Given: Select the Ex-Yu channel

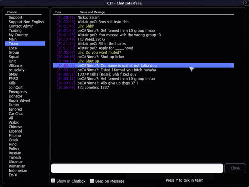Looking at the screenshot, I should coord(14,175).
